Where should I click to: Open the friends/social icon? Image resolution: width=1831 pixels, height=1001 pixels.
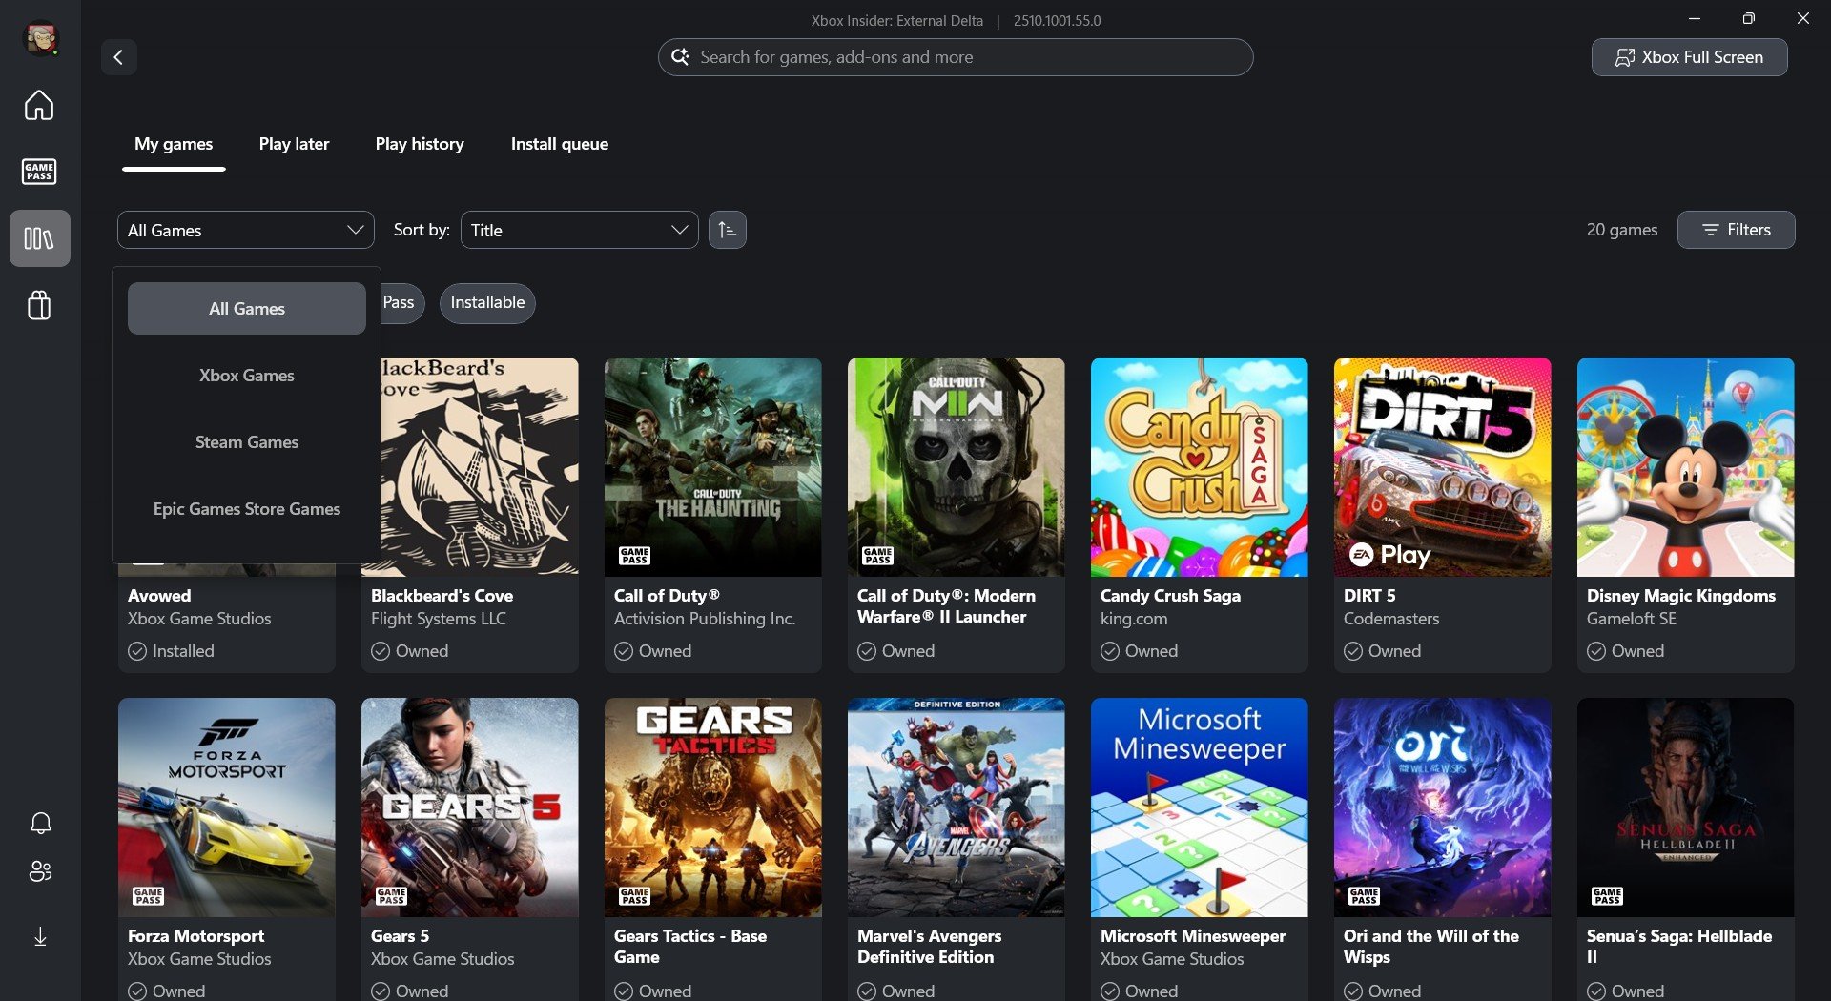point(40,870)
